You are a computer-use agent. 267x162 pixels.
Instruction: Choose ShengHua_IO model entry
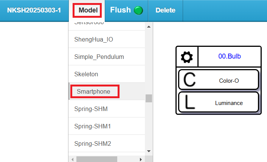tap(93, 39)
